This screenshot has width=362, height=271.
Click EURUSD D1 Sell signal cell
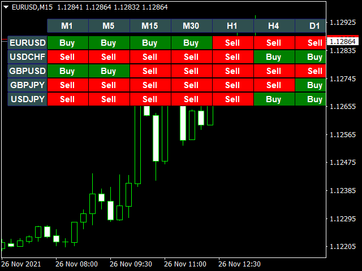311,43
